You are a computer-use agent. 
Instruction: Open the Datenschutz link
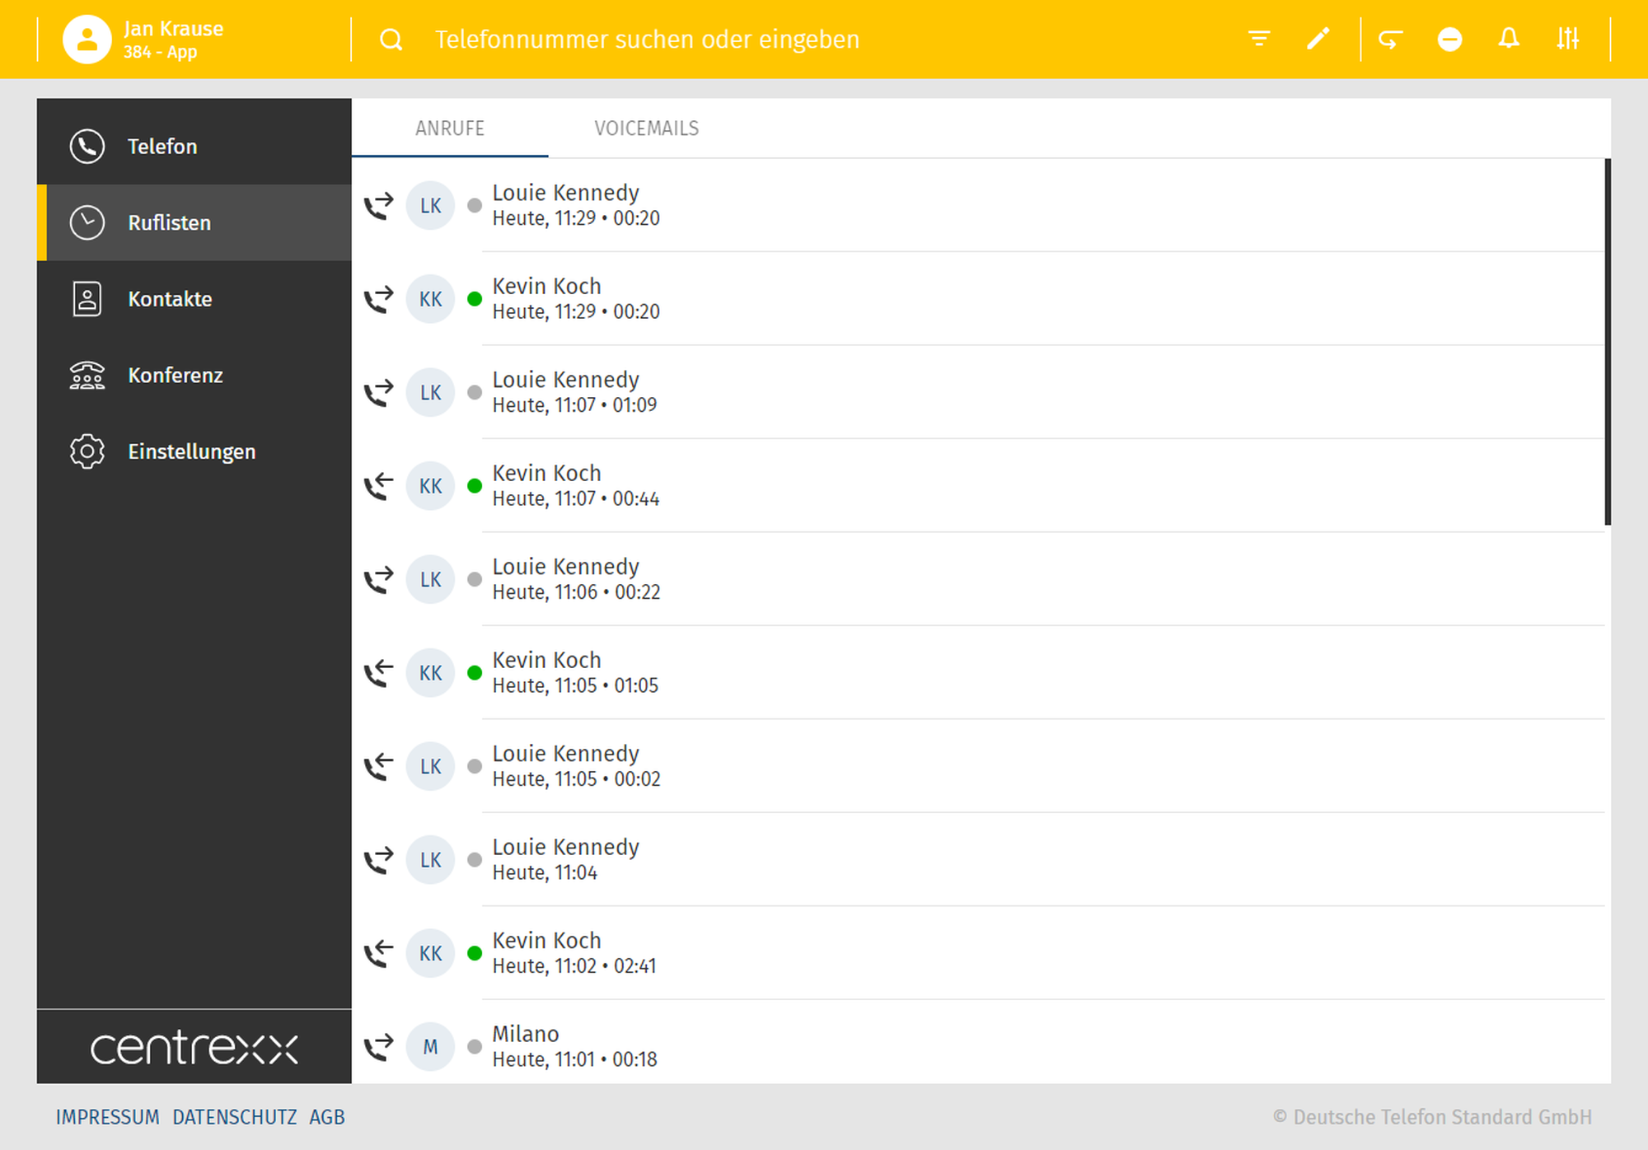(x=234, y=1117)
